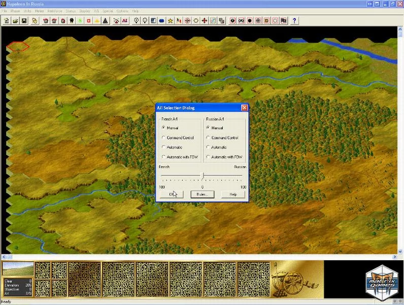Click the yellow mound toolbar icon

click(97, 21)
